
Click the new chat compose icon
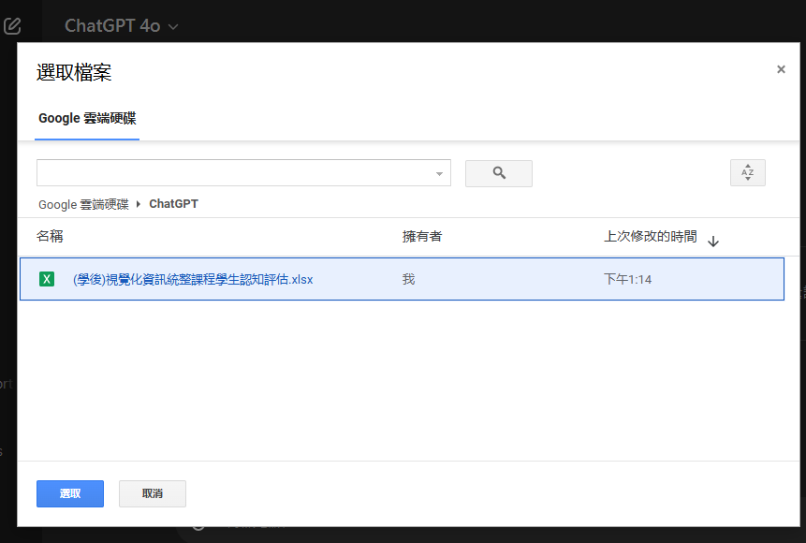point(12,25)
